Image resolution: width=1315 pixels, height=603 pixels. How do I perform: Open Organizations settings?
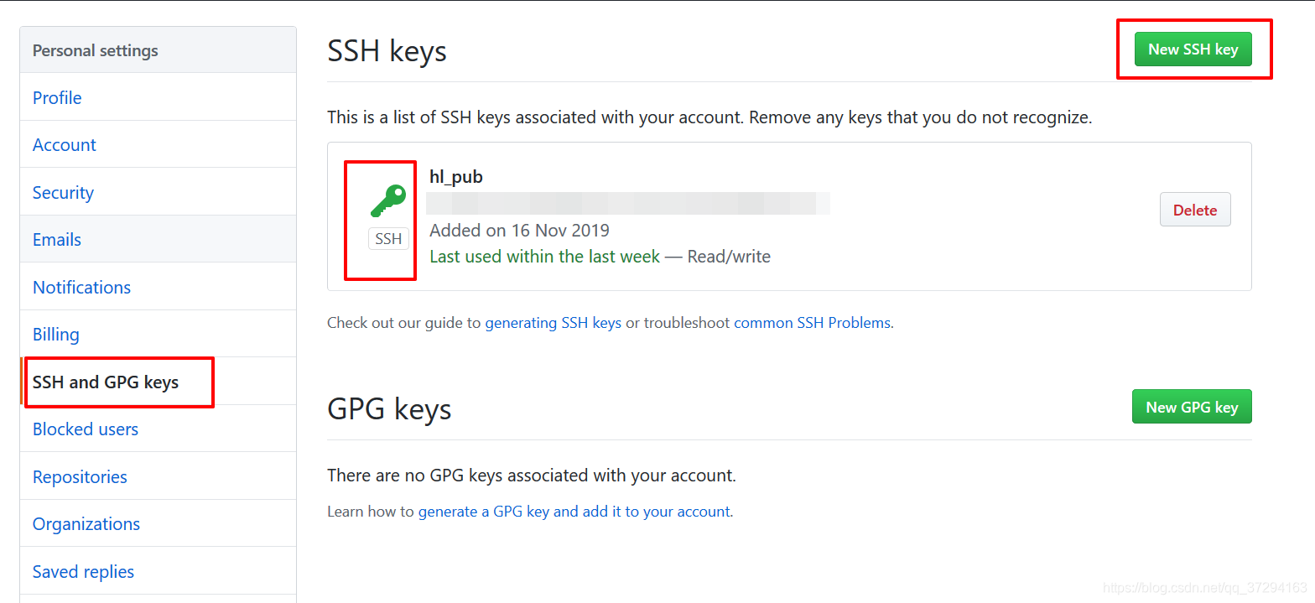pyautogui.click(x=86, y=523)
